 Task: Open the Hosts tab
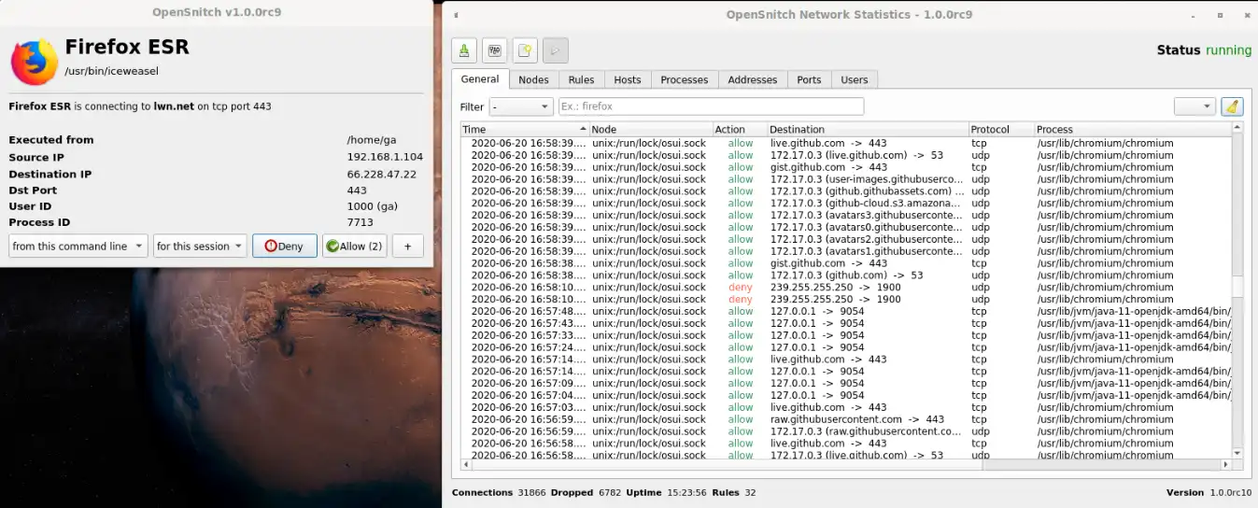click(627, 79)
